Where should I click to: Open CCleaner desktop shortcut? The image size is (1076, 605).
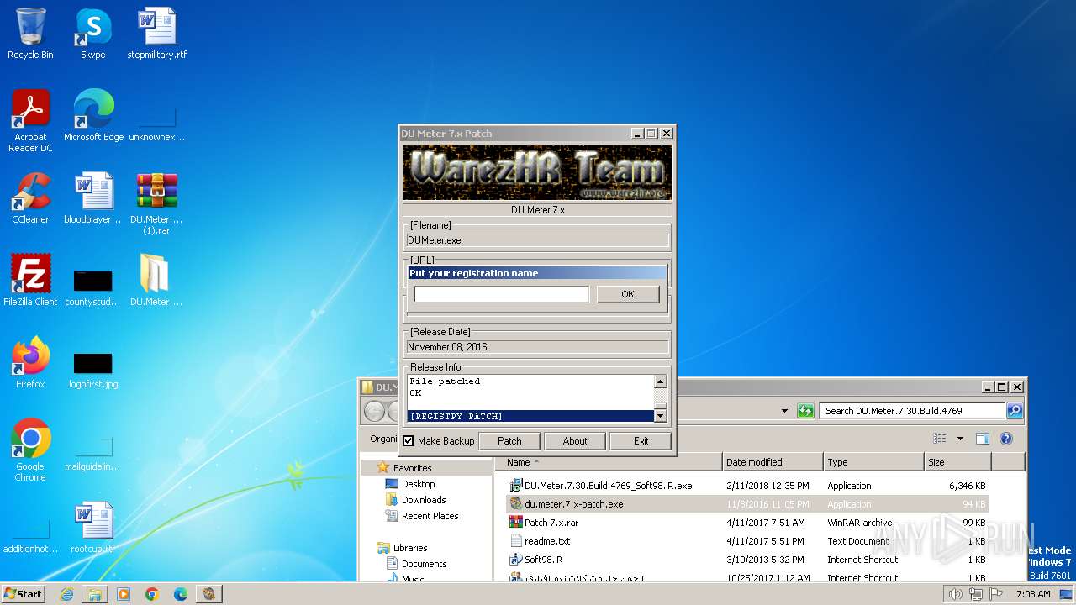coord(30,197)
